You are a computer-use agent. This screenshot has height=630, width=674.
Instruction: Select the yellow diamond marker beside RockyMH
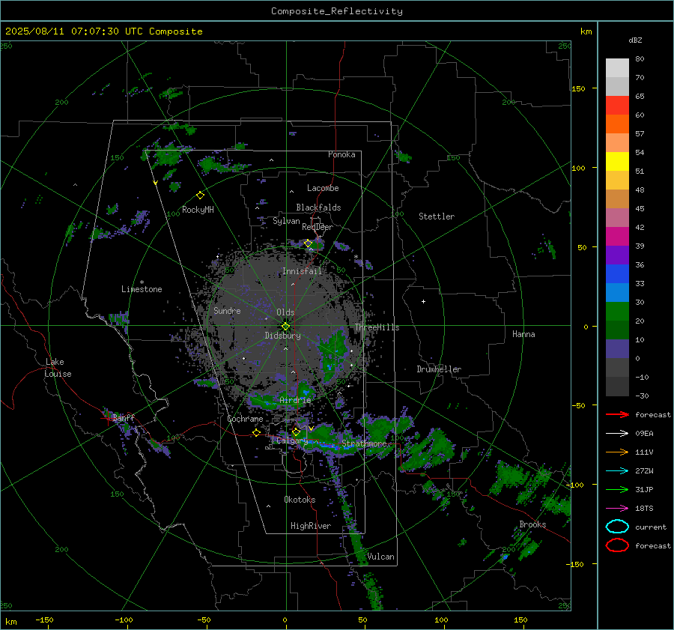coord(200,196)
